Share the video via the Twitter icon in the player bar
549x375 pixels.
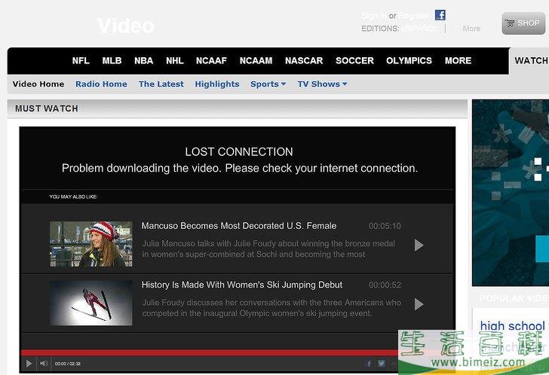coord(382,364)
